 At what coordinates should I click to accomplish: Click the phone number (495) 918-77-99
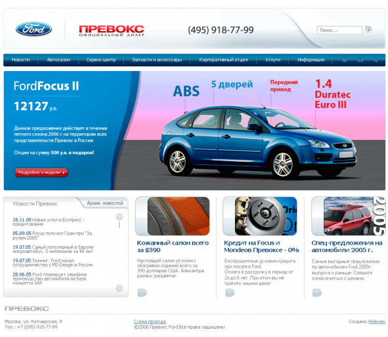tap(221, 30)
